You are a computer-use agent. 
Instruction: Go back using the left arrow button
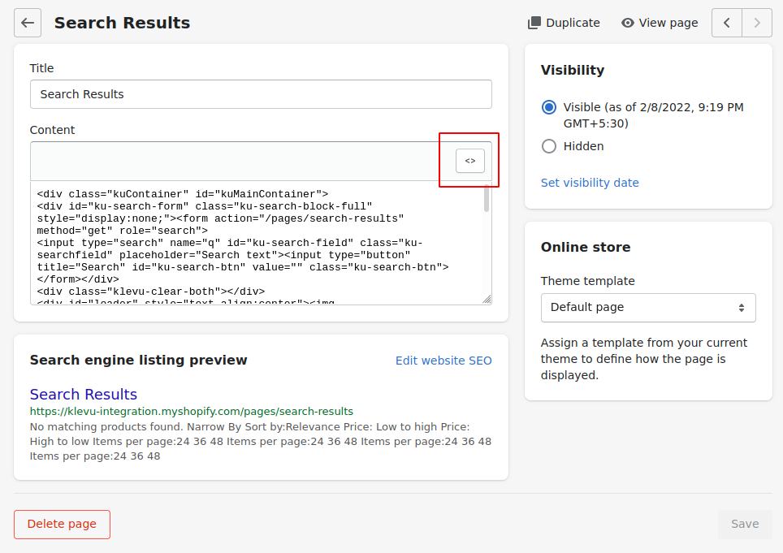[x=28, y=23]
